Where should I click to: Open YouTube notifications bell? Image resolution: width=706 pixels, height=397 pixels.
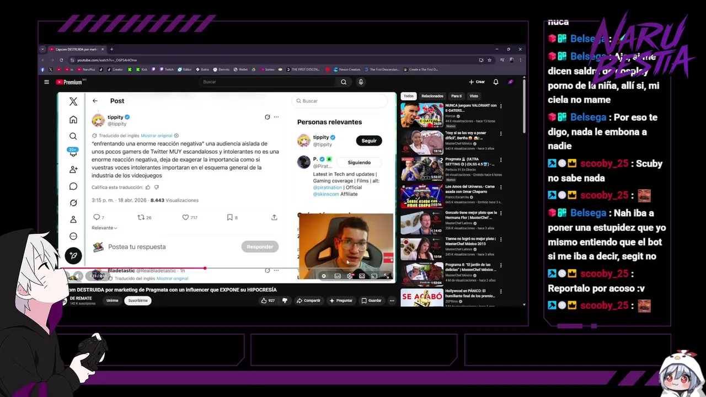click(x=496, y=82)
